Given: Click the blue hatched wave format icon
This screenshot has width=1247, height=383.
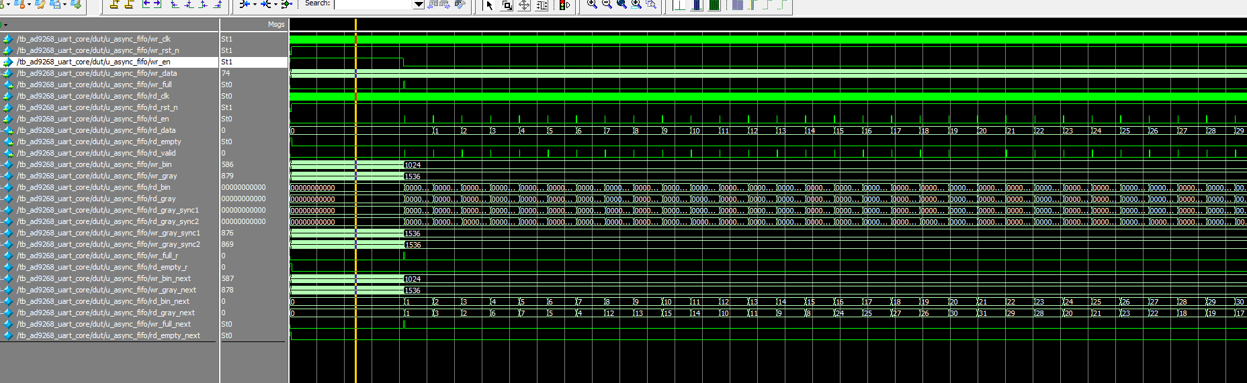Looking at the screenshot, I should coord(738,5).
